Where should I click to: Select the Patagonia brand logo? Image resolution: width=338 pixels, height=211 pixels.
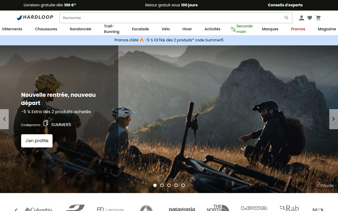coord(182,209)
